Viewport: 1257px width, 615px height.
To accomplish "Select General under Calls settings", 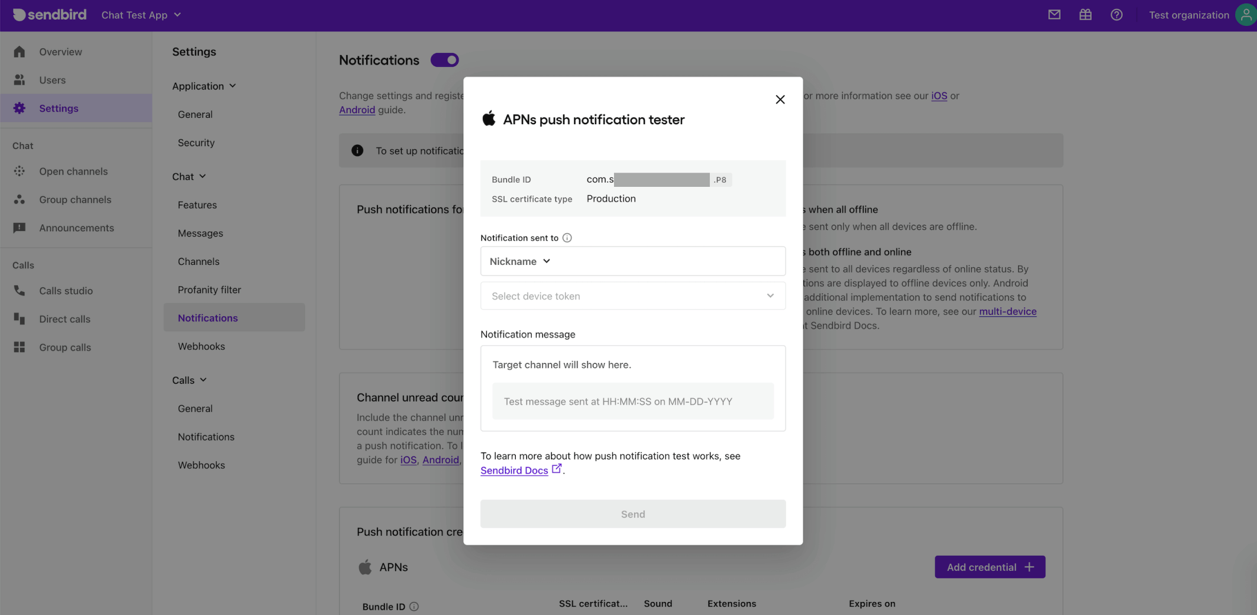I will coord(195,408).
